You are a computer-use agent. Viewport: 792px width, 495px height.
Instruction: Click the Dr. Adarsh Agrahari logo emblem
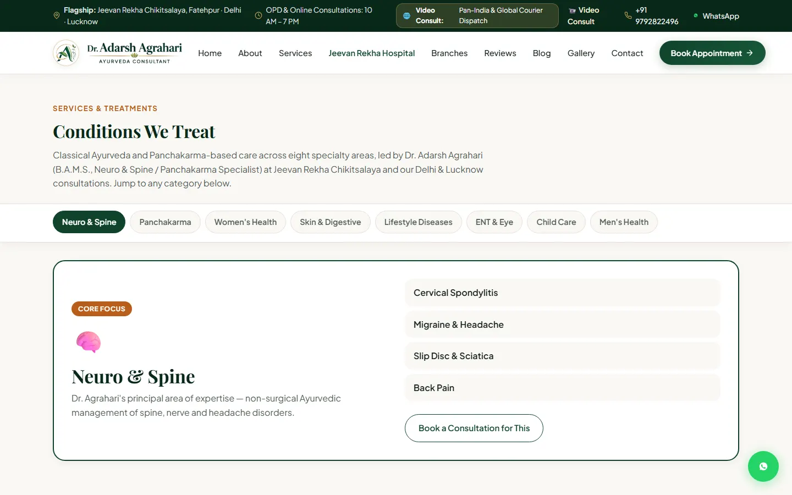[x=66, y=53]
